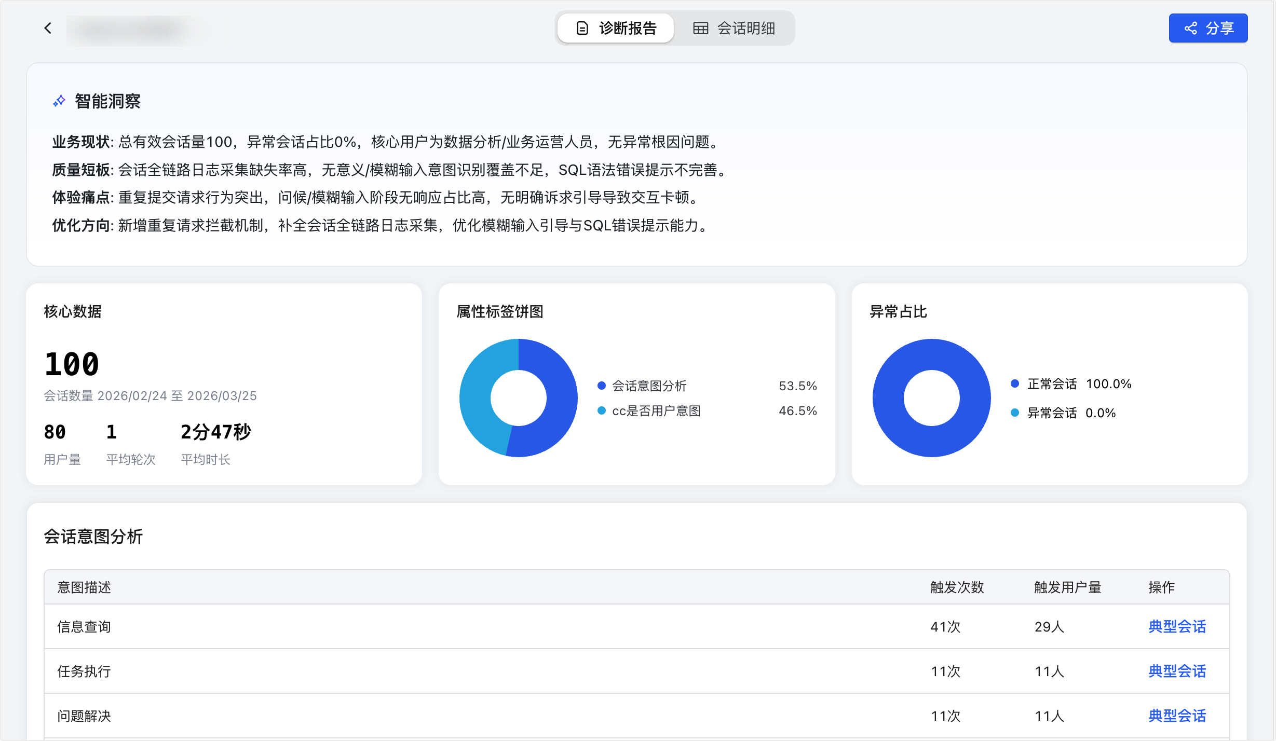This screenshot has height=741, width=1276.
Task: Open 典型会话 for 问题解决 row
Action: coord(1177,716)
